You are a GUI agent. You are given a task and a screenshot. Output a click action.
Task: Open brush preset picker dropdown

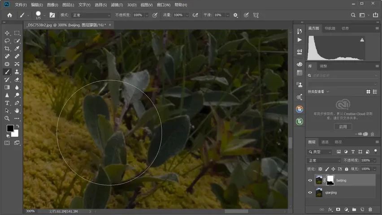pyautogui.click(x=44, y=15)
